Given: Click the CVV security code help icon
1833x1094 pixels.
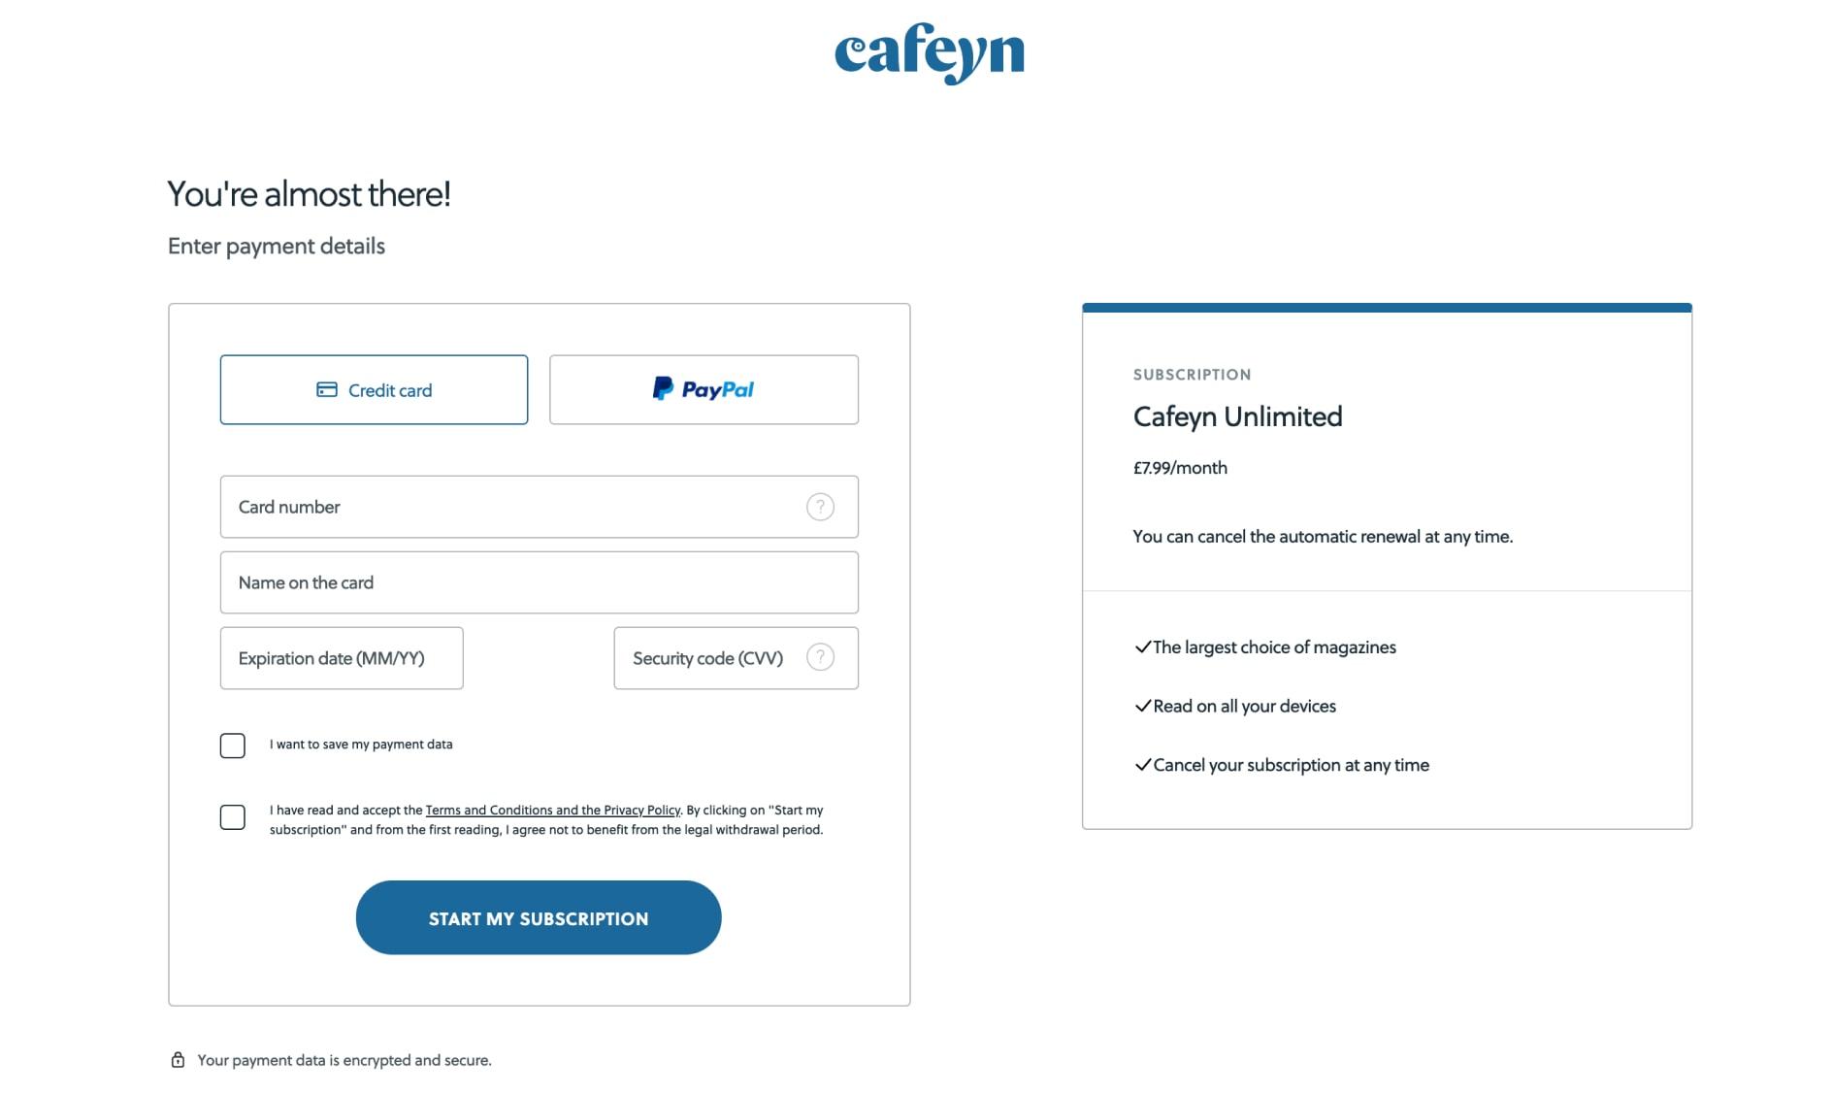Looking at the screenshot, I should coord(820,657).
